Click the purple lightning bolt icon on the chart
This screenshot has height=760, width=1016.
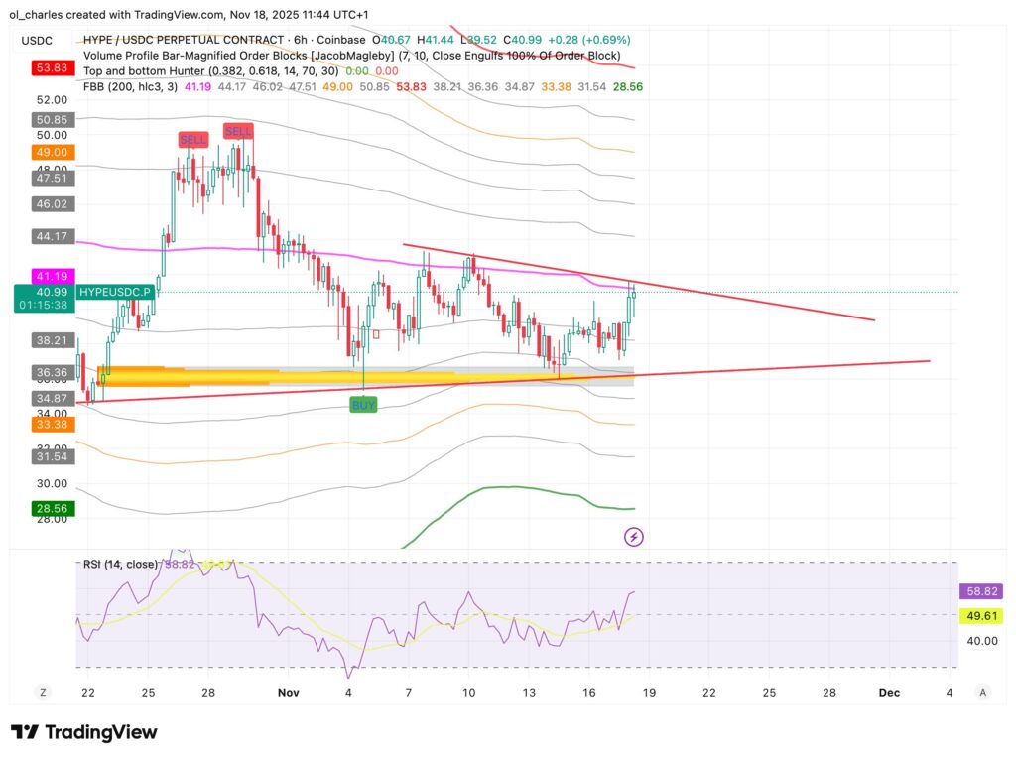click(633, 536)
